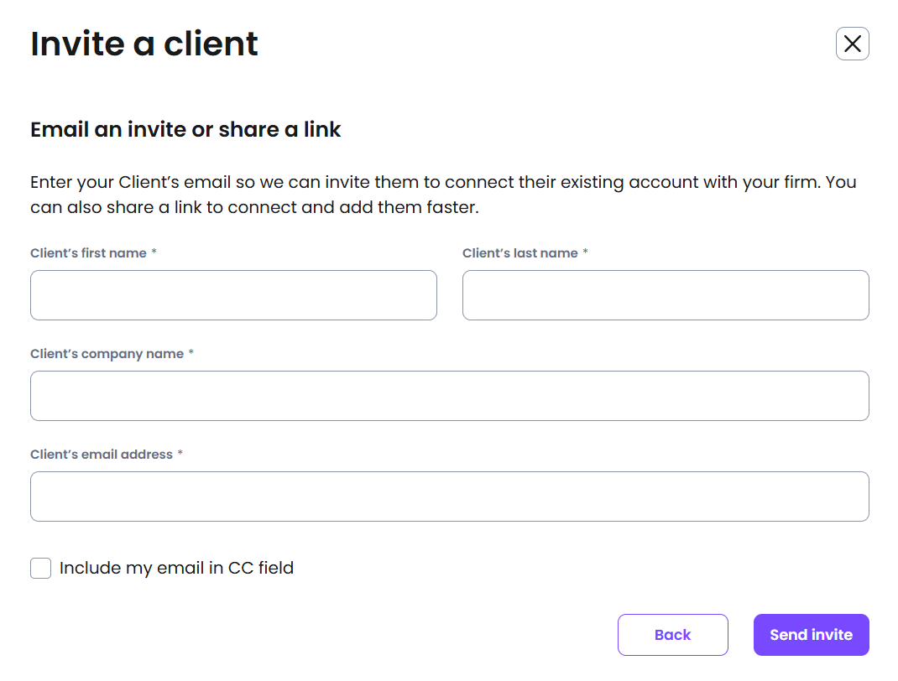The image size is (898, 681).
Task: Click the required asterisk beside first name label
Action: (154, 253)
